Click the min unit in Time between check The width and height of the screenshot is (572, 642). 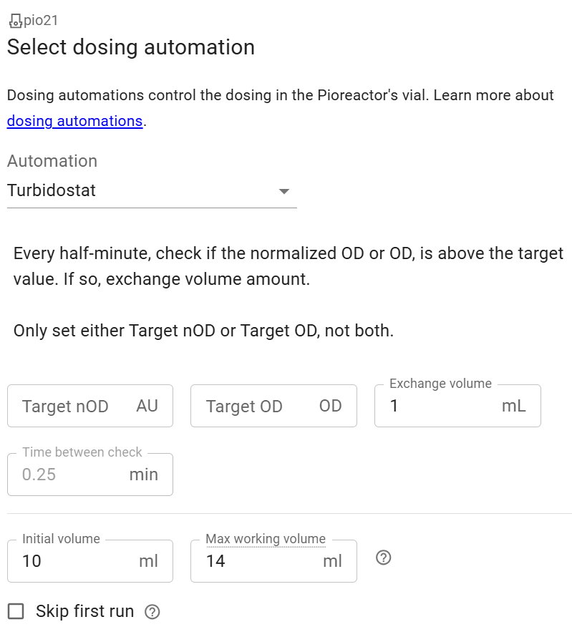point(143,475)
